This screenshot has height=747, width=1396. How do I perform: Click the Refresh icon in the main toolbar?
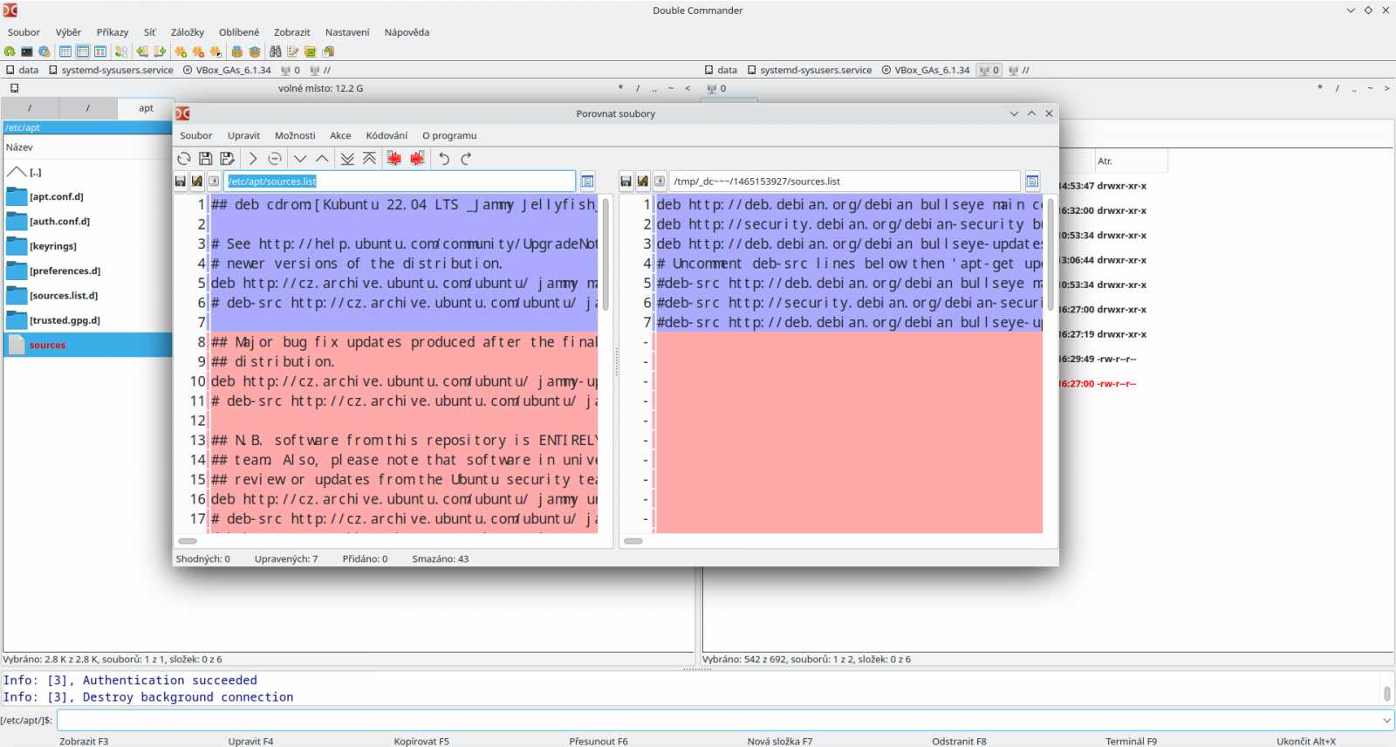click(10, 51)
